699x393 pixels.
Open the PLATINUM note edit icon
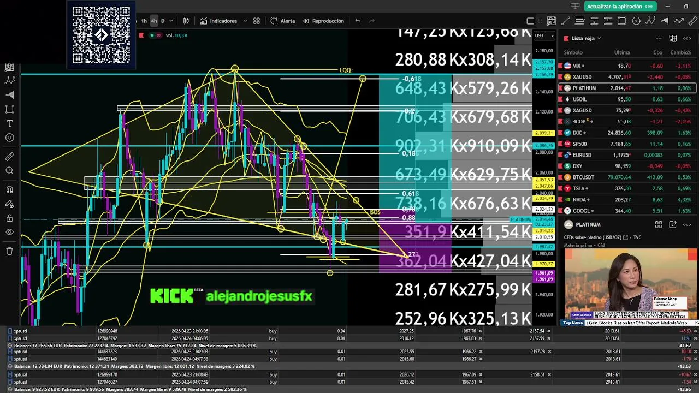(673, 224)
